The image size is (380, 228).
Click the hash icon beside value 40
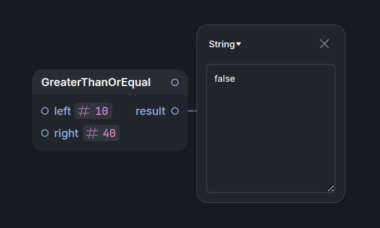click(92, 133)
